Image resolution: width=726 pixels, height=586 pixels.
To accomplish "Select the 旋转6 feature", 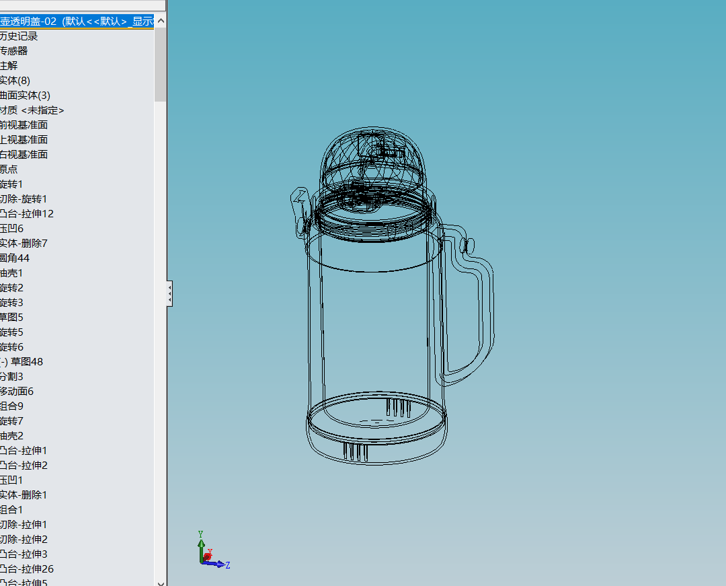I will [x=11, y=347].
